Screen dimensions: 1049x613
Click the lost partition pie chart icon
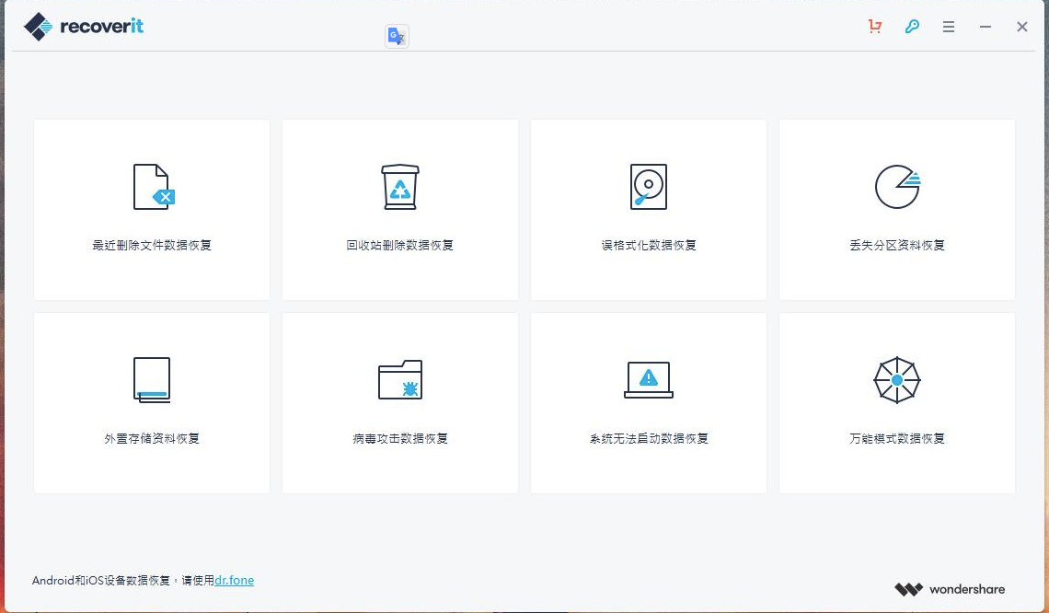tap(898, 187)
